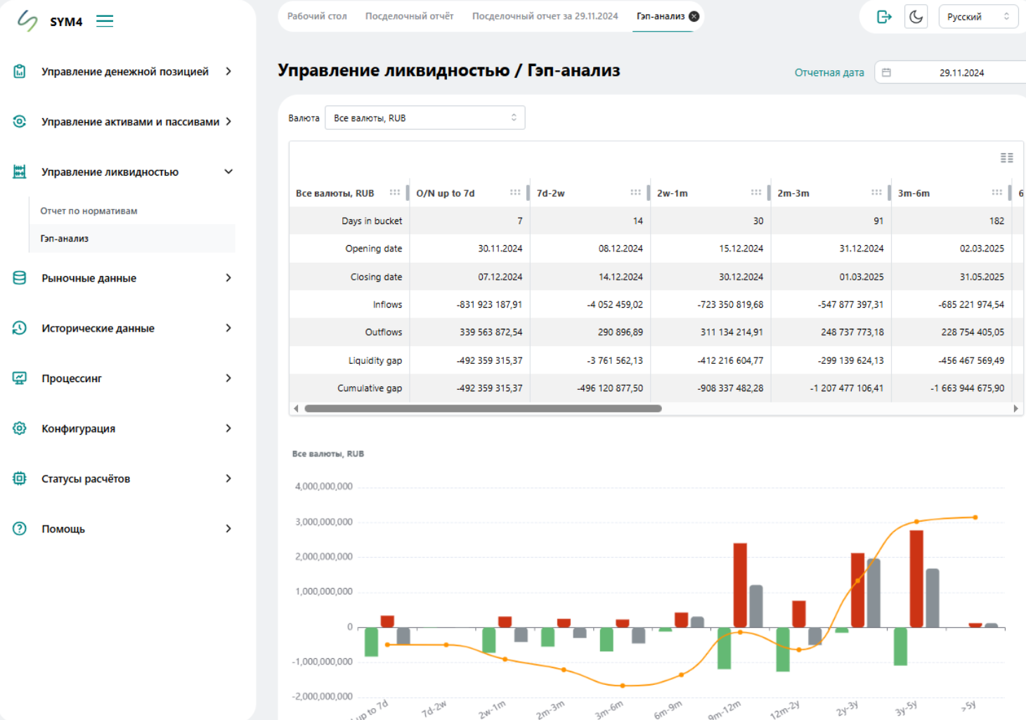1026x720 pixels.
Task: Toggle dark mode with the moon icon
Action: (916, 17)
